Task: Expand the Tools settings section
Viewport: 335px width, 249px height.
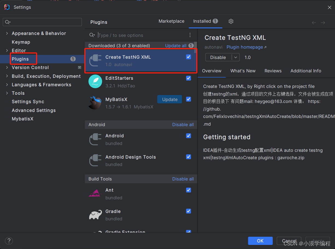Action: point(7,93)
